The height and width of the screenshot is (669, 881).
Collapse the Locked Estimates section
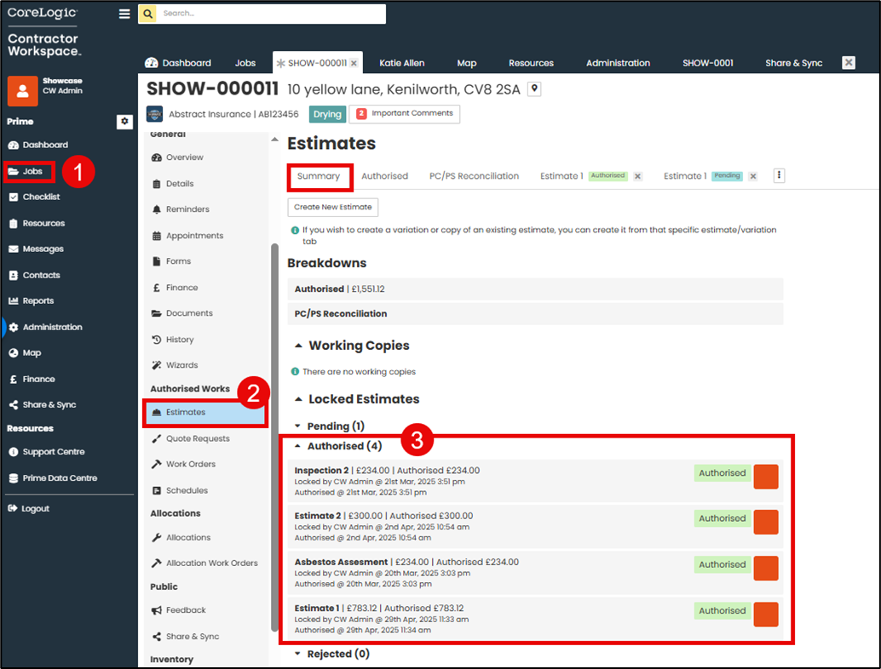point(298,399)
